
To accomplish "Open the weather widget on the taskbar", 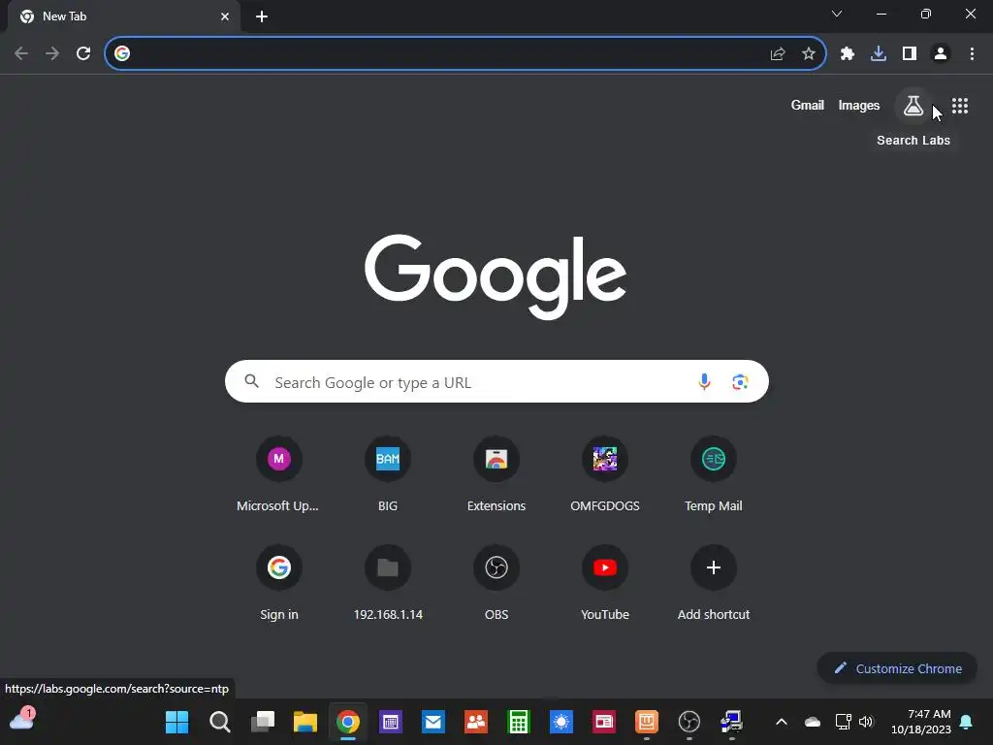I will [x=21, y=720].
